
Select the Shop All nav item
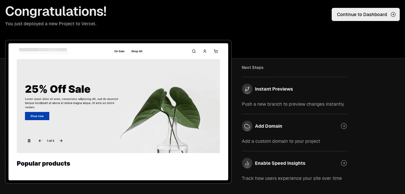tap(137, 51)
